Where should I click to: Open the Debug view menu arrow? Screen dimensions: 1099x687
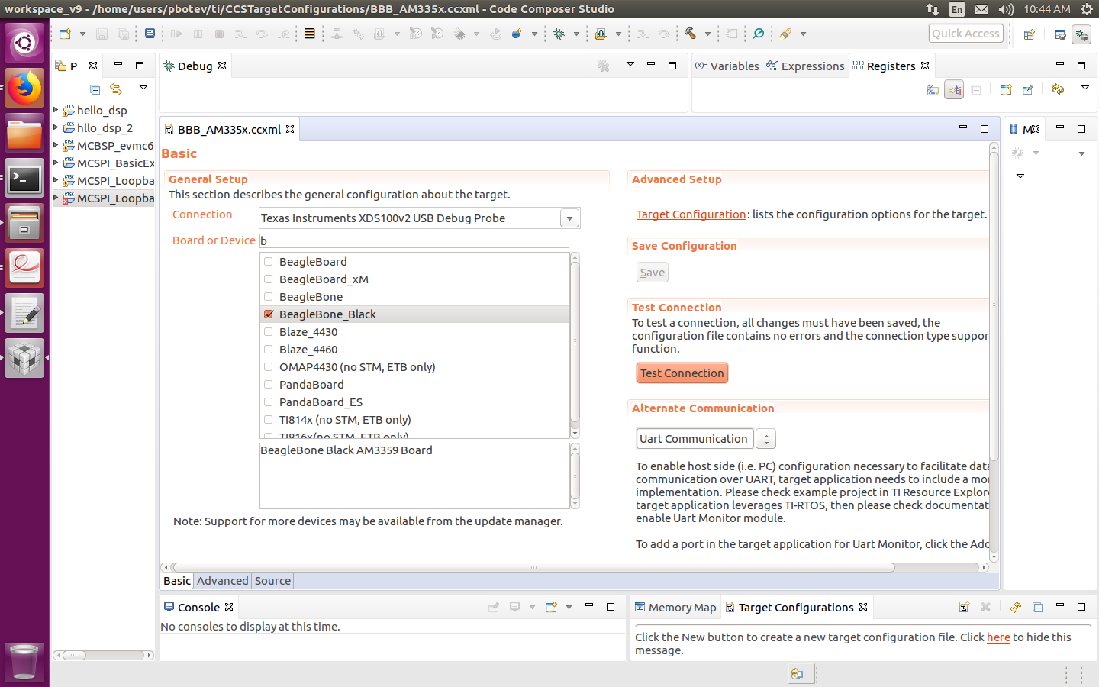point(630,64)
